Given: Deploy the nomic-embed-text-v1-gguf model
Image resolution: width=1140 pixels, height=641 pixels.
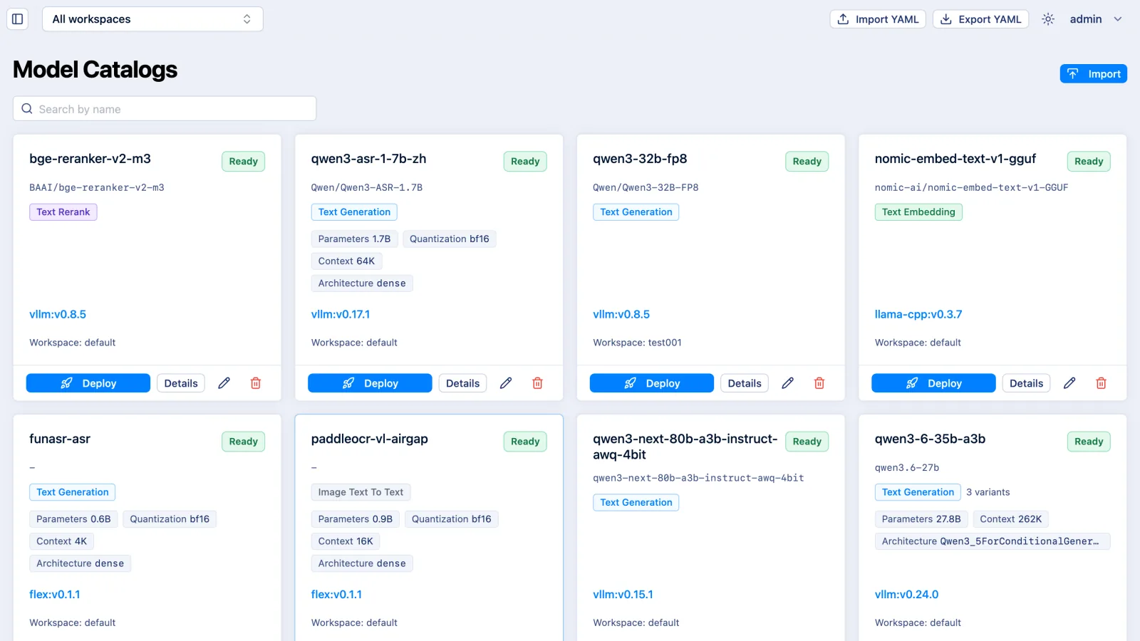Looking at the screenshot, I should [933, 383].
